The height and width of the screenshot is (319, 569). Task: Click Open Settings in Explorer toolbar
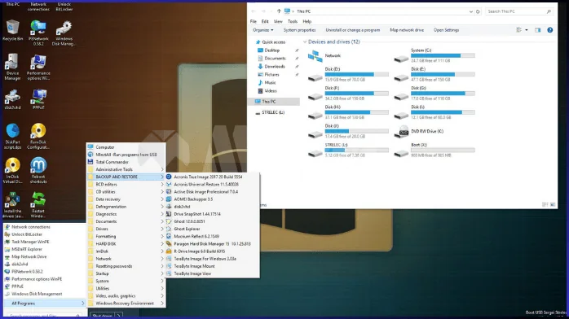click(447, 30)
